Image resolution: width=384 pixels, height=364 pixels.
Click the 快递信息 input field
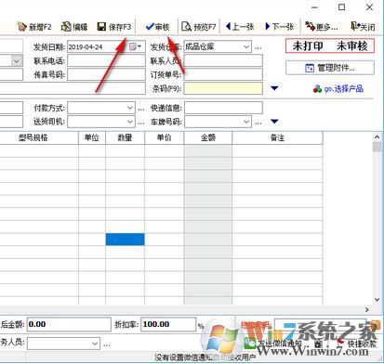coord(223,108)
